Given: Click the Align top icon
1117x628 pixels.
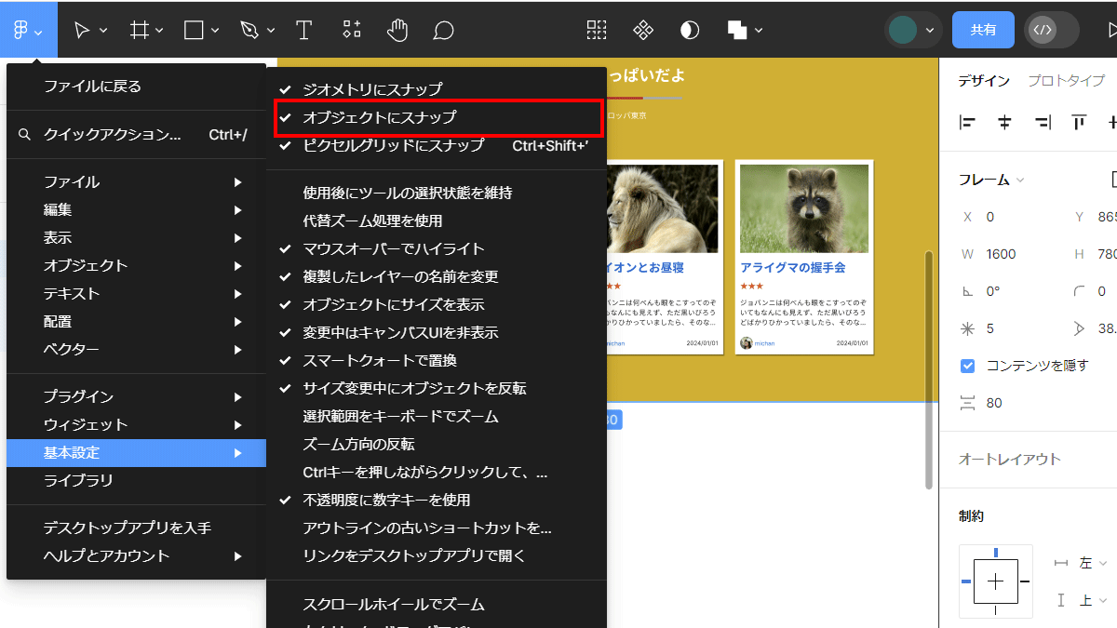Looking at the screenshot, I should point(1079,122).
